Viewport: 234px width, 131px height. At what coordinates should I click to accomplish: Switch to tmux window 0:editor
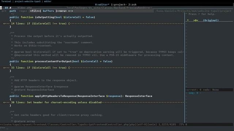102,5
